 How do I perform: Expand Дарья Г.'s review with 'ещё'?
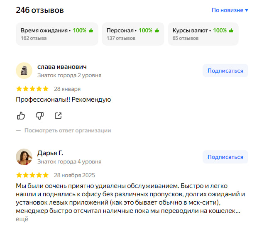pos(22,219)
